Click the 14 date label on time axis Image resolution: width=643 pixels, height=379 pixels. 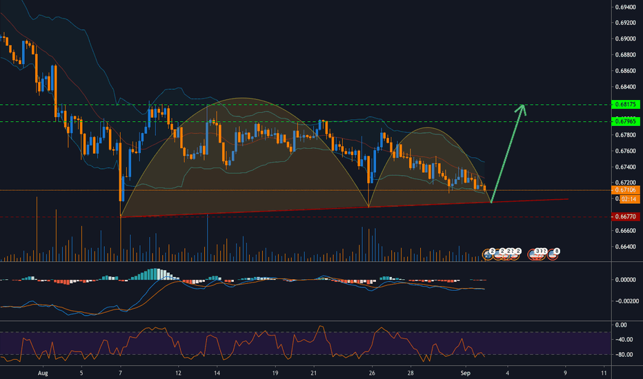click(x=217, y=373)
